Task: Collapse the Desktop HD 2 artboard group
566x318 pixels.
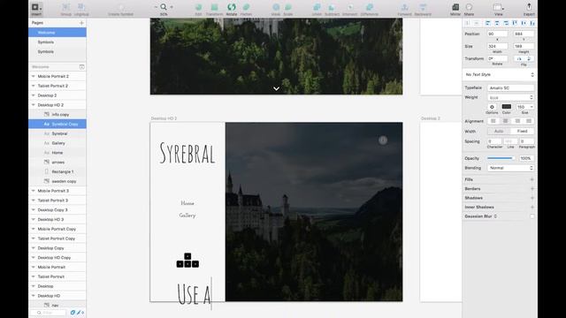Action: 34,105
